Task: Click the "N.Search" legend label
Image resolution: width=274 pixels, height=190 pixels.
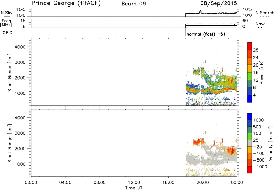Action: (x=264, y=13)
